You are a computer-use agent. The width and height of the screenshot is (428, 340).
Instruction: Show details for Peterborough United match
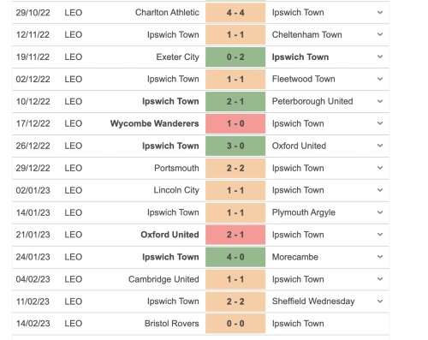click(x=380, y=101)
